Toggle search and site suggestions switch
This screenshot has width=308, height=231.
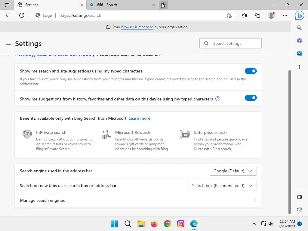point(251,71)
